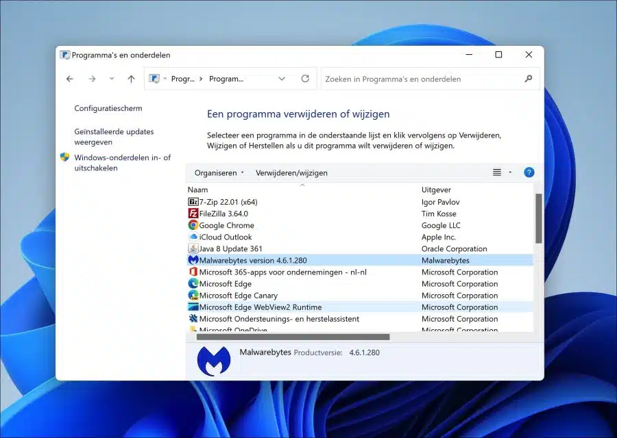Click the Edge WebView2 Runtime icon

click(193, 307)
